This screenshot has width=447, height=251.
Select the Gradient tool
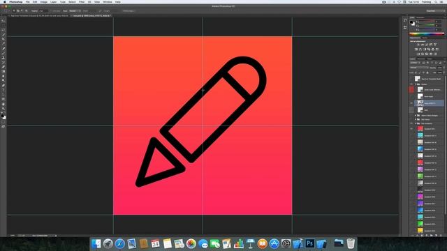[3, 71]
